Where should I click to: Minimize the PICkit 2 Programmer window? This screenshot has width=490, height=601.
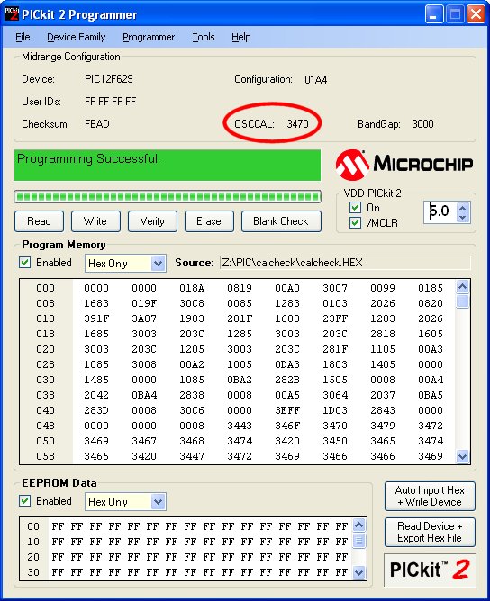pyautogui.click(x=434, y=14)
